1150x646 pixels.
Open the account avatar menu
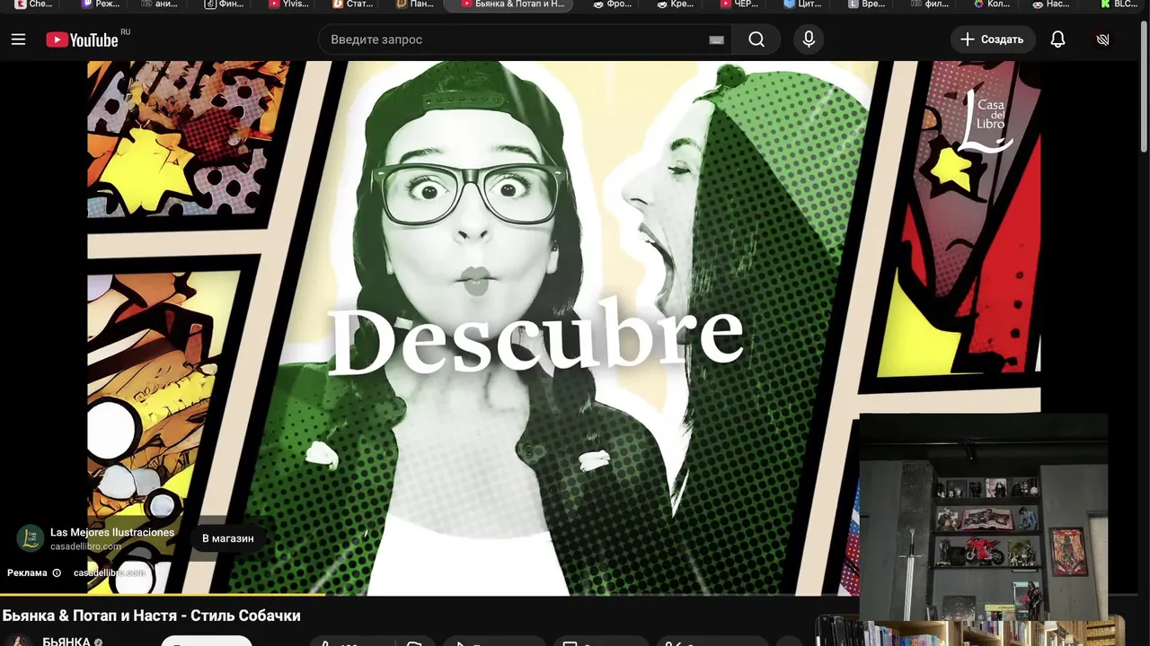[1103, 39]
